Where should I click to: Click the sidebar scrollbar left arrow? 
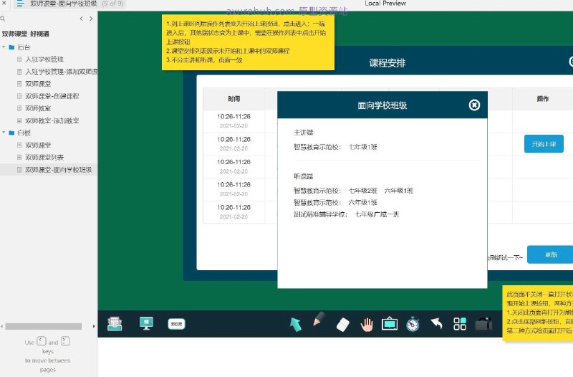click(2, 326)
